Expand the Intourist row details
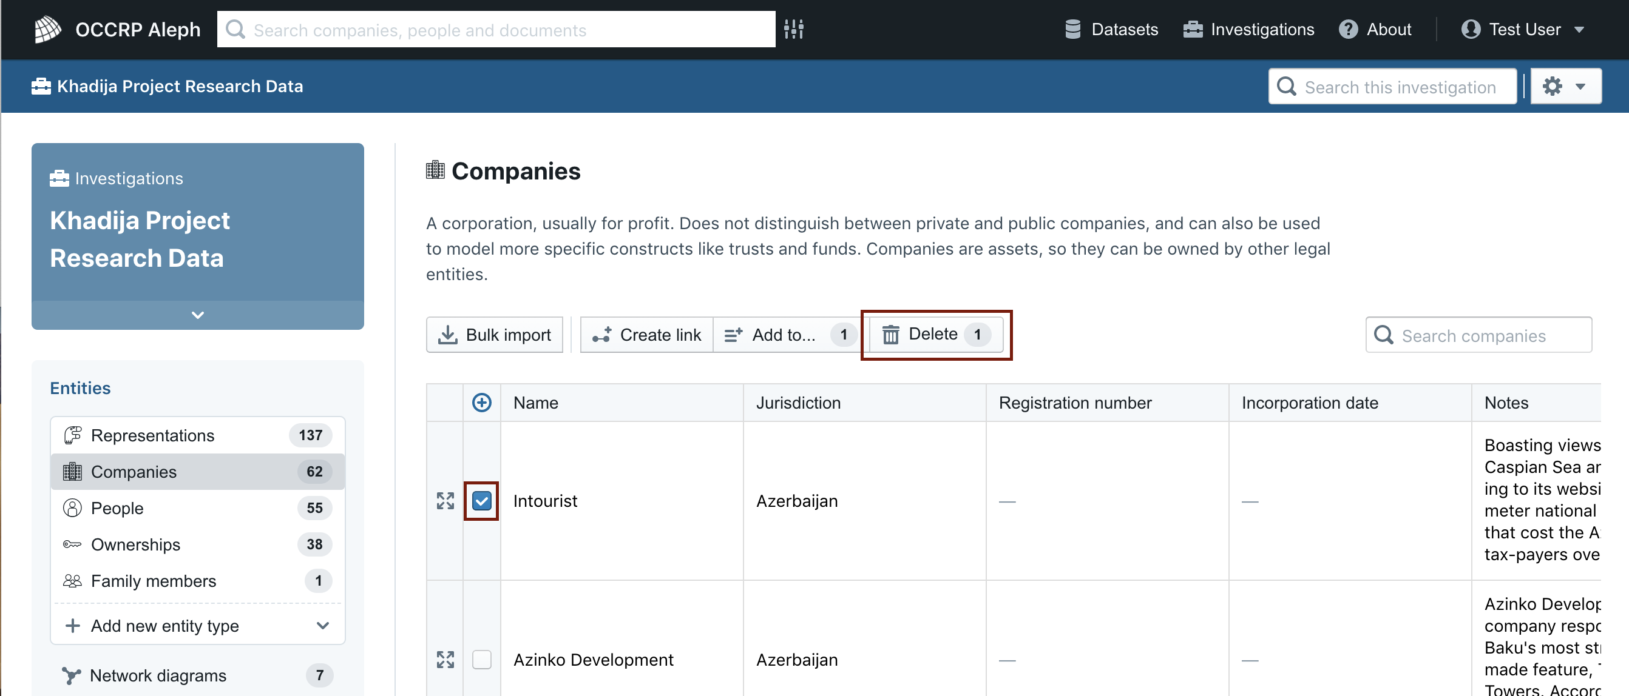 (x=445, y=501)
